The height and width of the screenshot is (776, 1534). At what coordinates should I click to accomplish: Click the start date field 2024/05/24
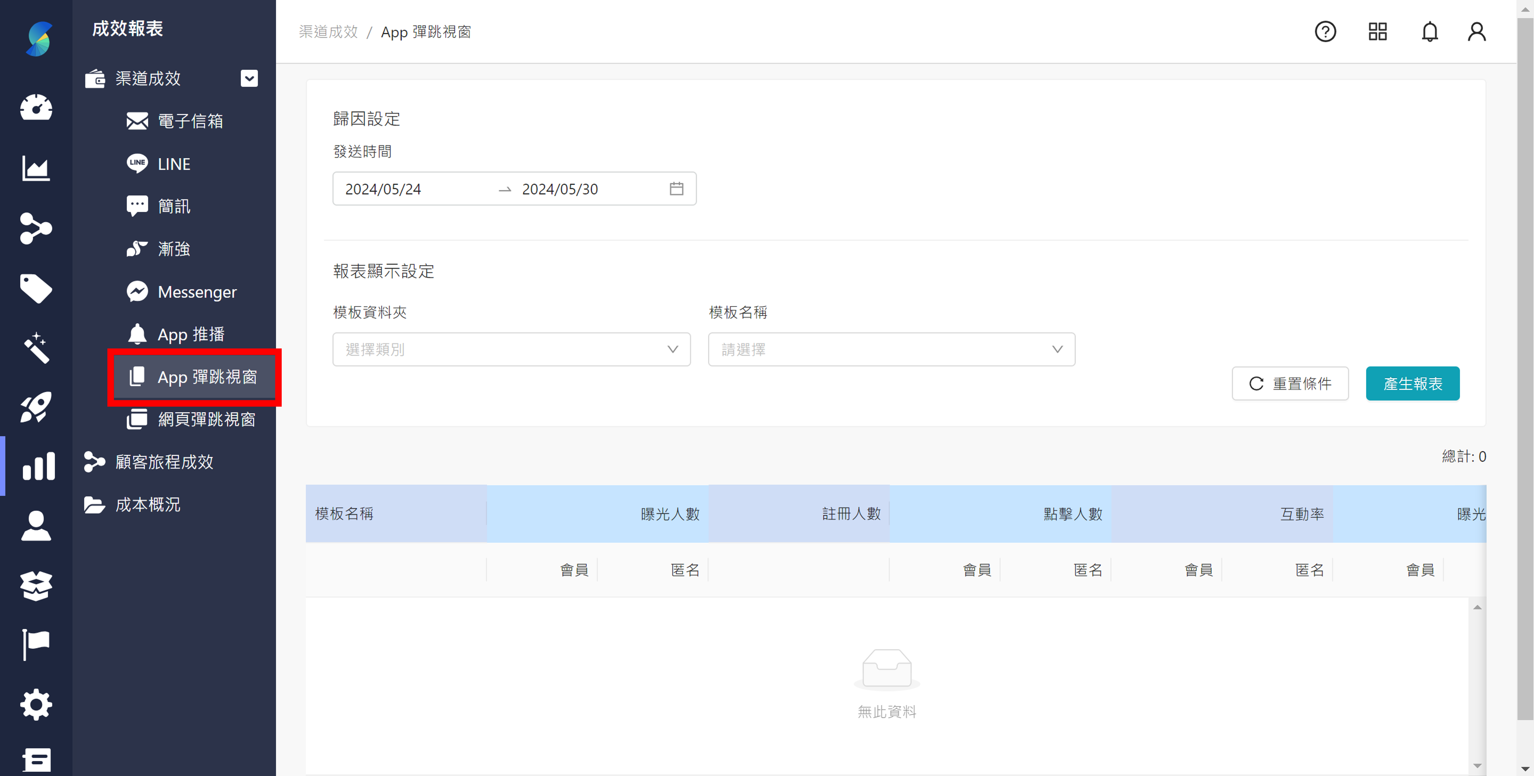tap(383, 189)
